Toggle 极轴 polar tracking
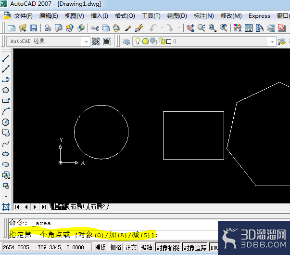The height and width of the screenshot is (255, 290). pyautogui.click(x=146, y=247)
